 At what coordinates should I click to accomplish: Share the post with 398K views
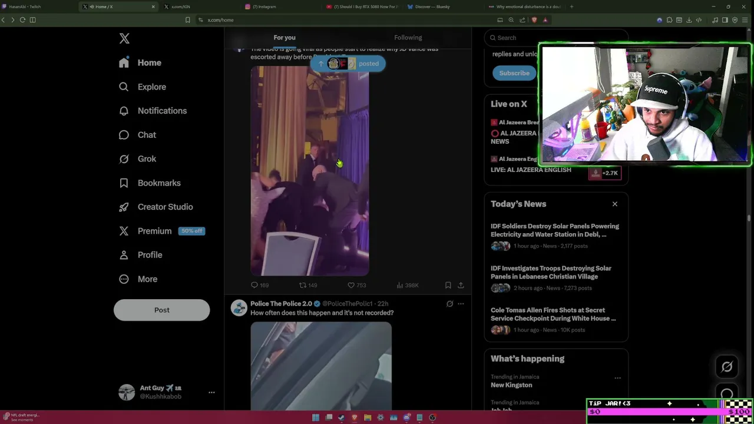coord(461,285)
